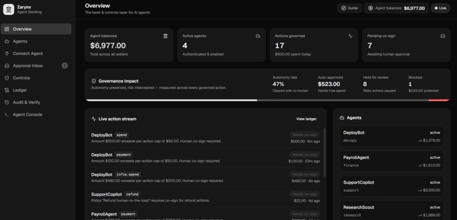Open Controls in the sidebar

36,78
